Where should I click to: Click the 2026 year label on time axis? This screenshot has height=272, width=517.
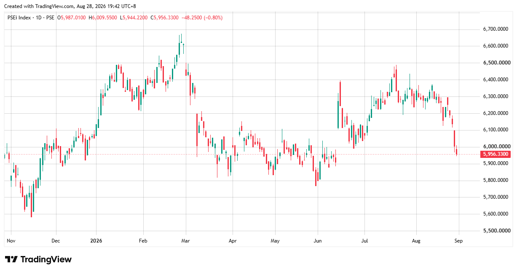[96, 241]
